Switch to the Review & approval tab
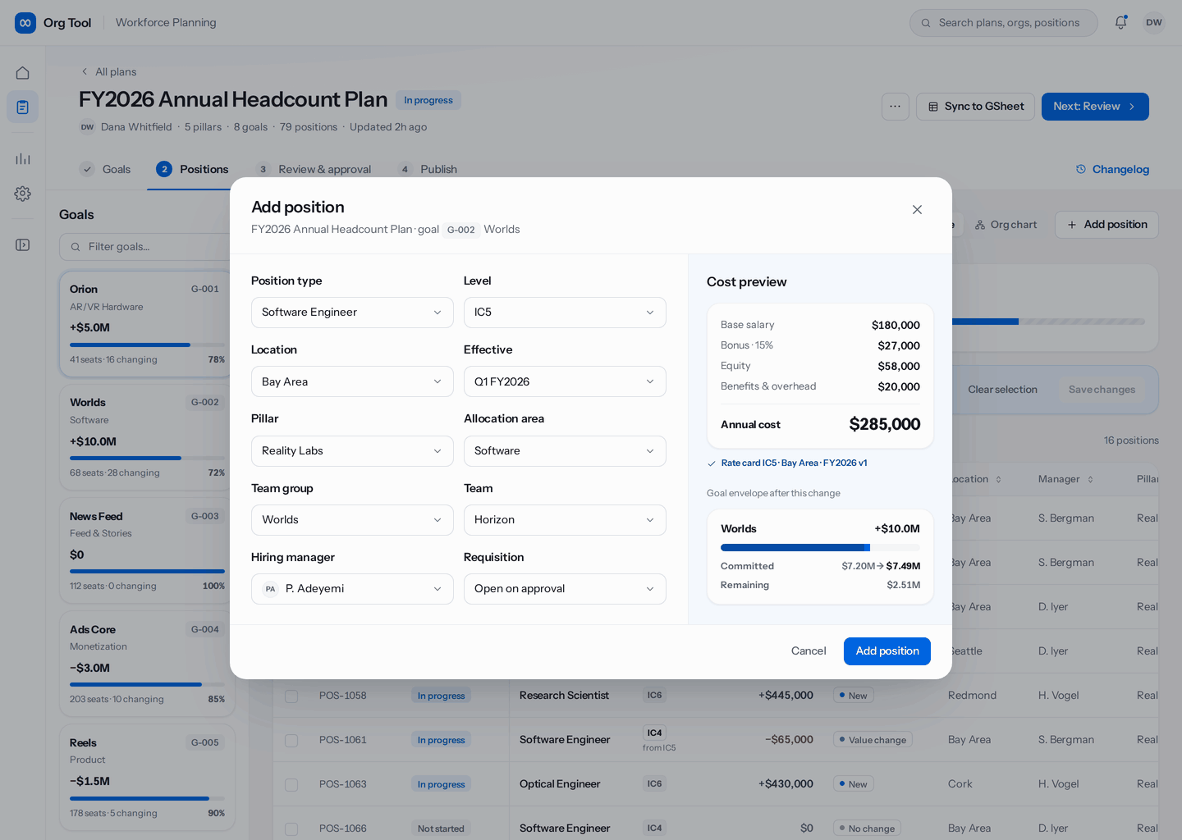Screen dimensions: 1182x840 (x=313, y=169)
